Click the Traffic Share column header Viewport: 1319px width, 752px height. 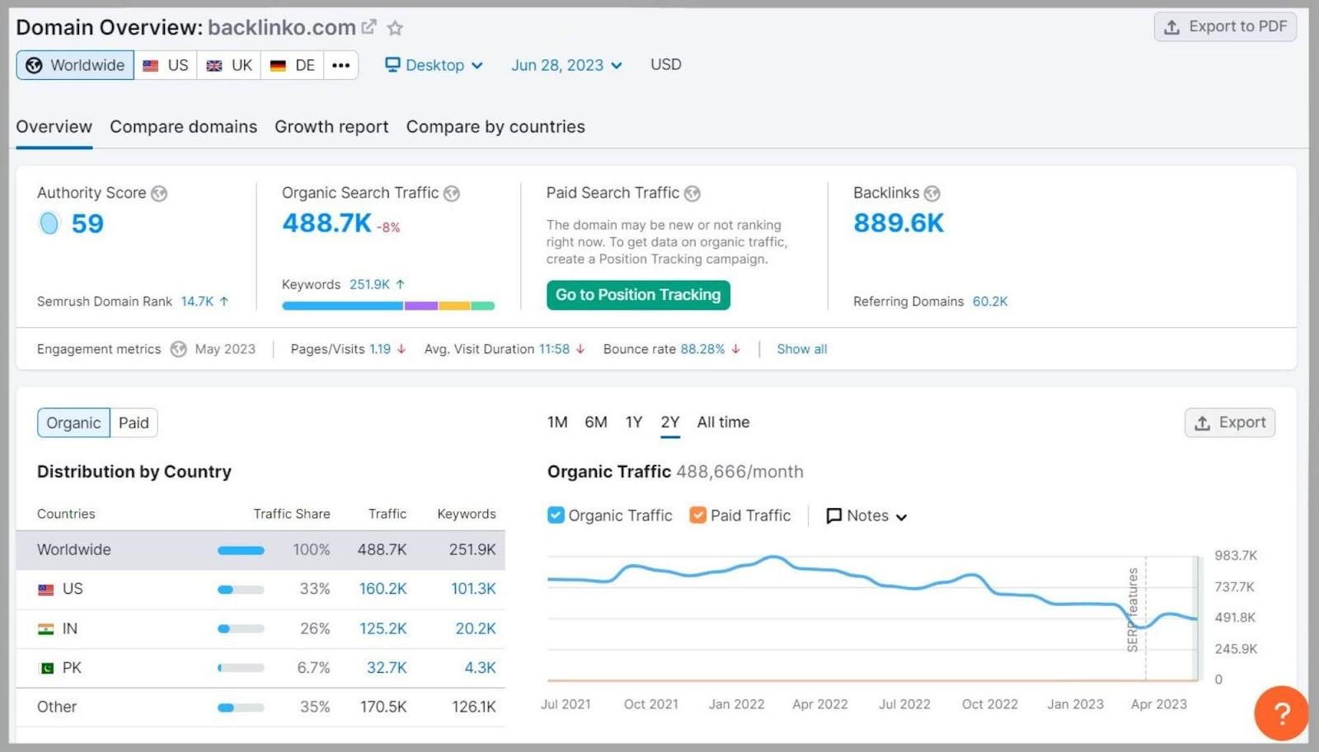coord(292,514)
